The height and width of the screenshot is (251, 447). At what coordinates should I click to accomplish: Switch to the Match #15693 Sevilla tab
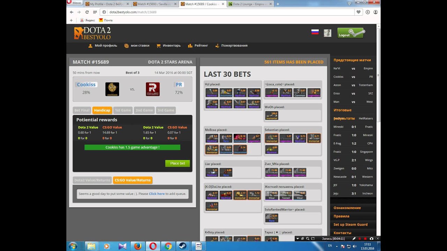tap(154, 4)
